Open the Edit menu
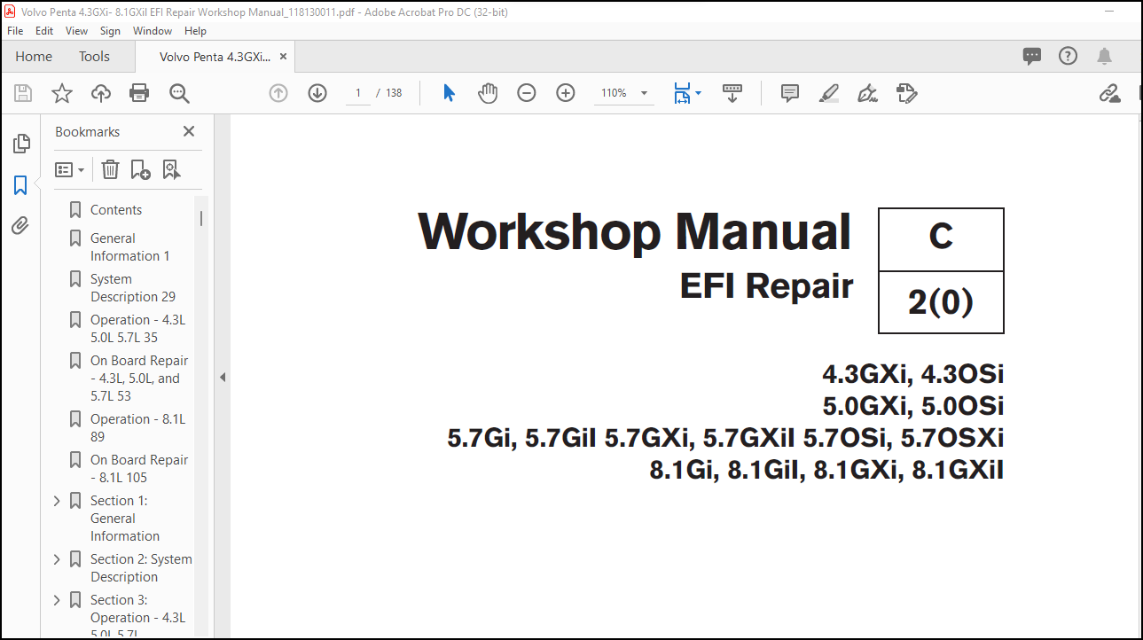The image size is (1143, 640). (x=44, y=30)
